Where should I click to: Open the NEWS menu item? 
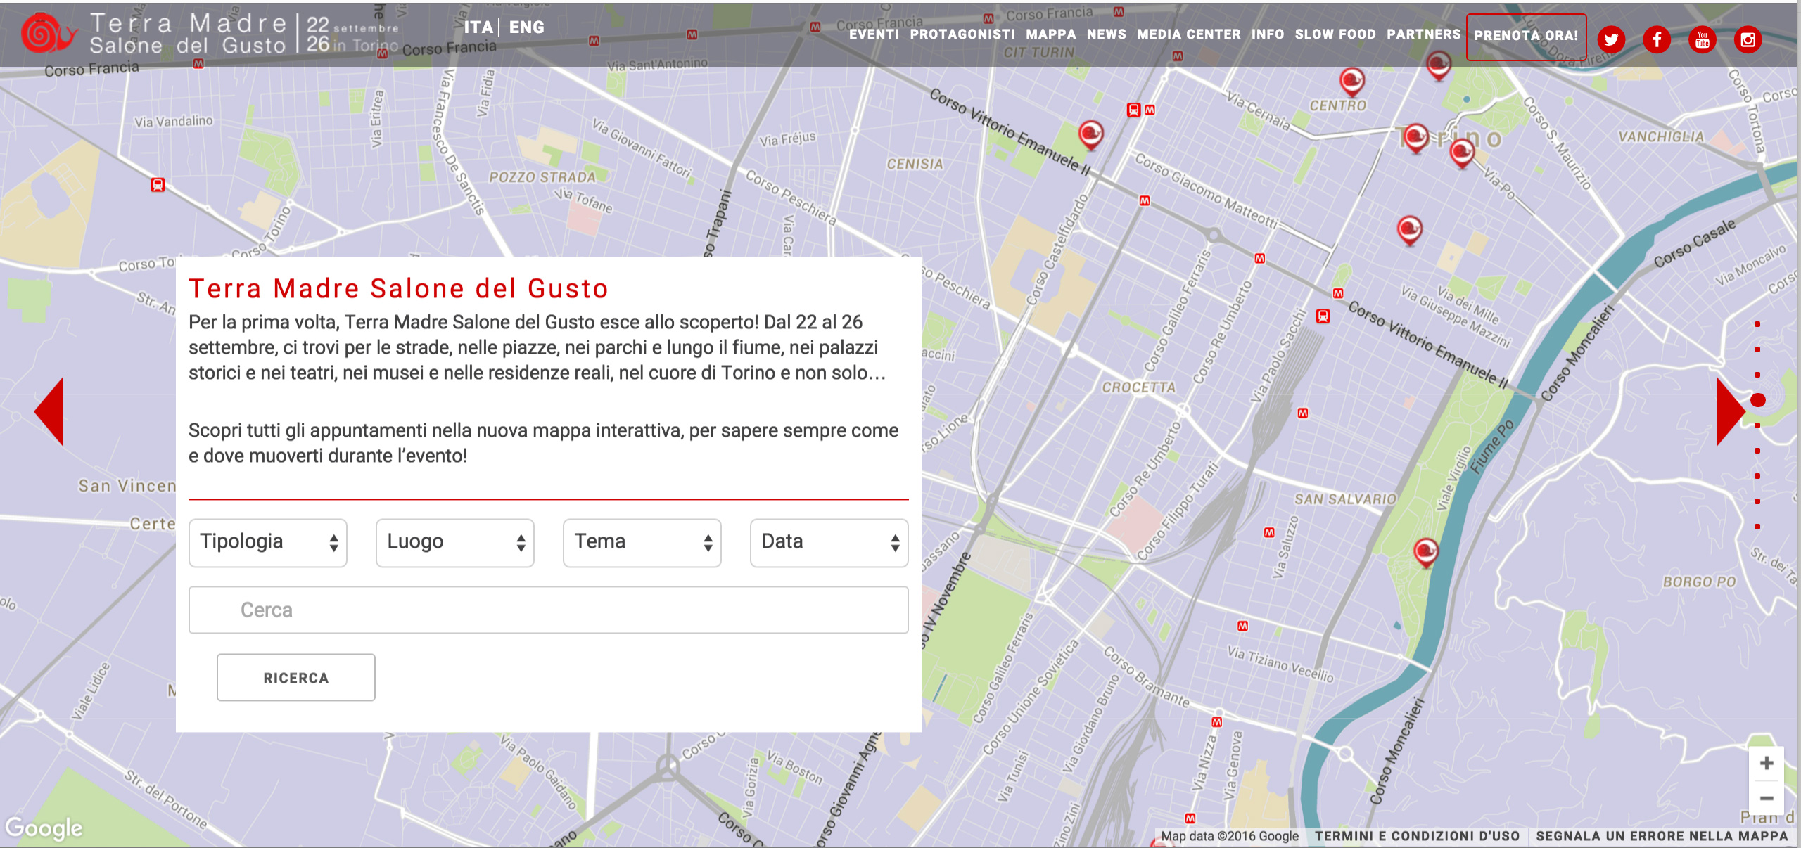click(1107, 34)
